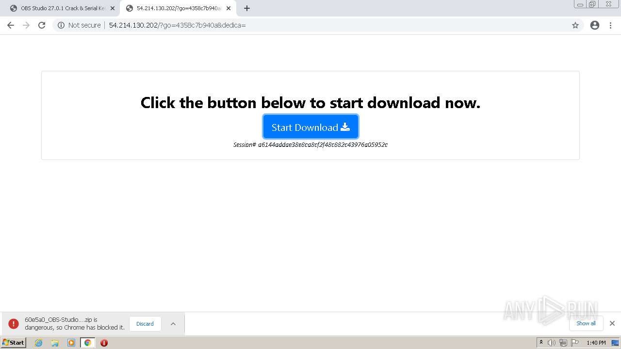The width and height of the screenshot is (621, 349).
Task: Click the blocked zip download message text
Action: (x=75, y=324)
